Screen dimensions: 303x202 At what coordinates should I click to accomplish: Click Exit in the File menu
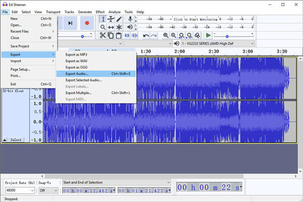(x=29, y=84)
